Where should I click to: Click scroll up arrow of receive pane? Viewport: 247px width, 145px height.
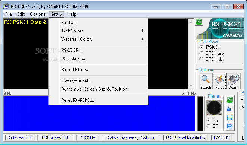[x=191, y=22]
